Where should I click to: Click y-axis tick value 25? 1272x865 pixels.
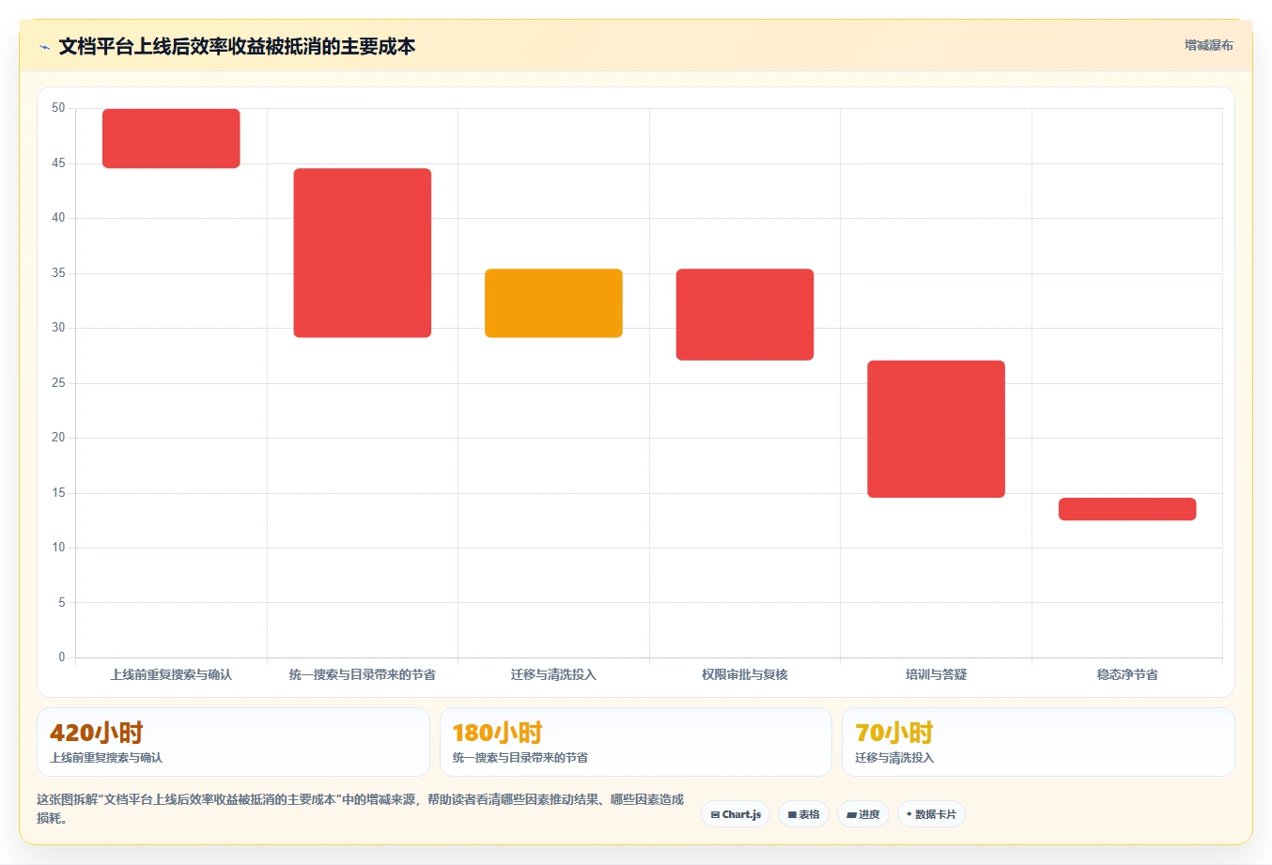coord(58,383)
